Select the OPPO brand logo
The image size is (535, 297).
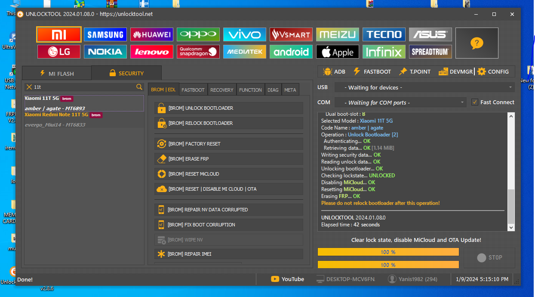[198, 34]
